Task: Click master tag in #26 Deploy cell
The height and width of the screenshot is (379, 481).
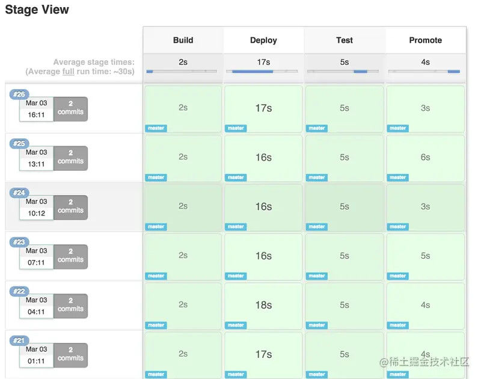Action: (236, 128)
